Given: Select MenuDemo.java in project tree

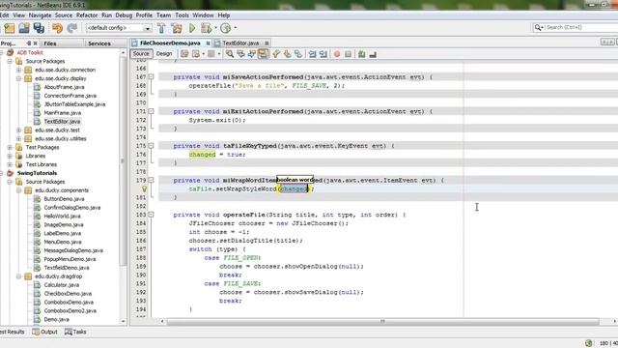Looking at the screenshot, I should coord(62,242).
